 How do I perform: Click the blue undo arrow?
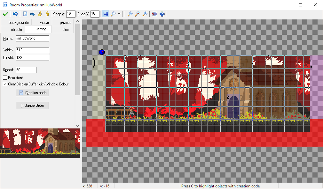coord(15,14)
